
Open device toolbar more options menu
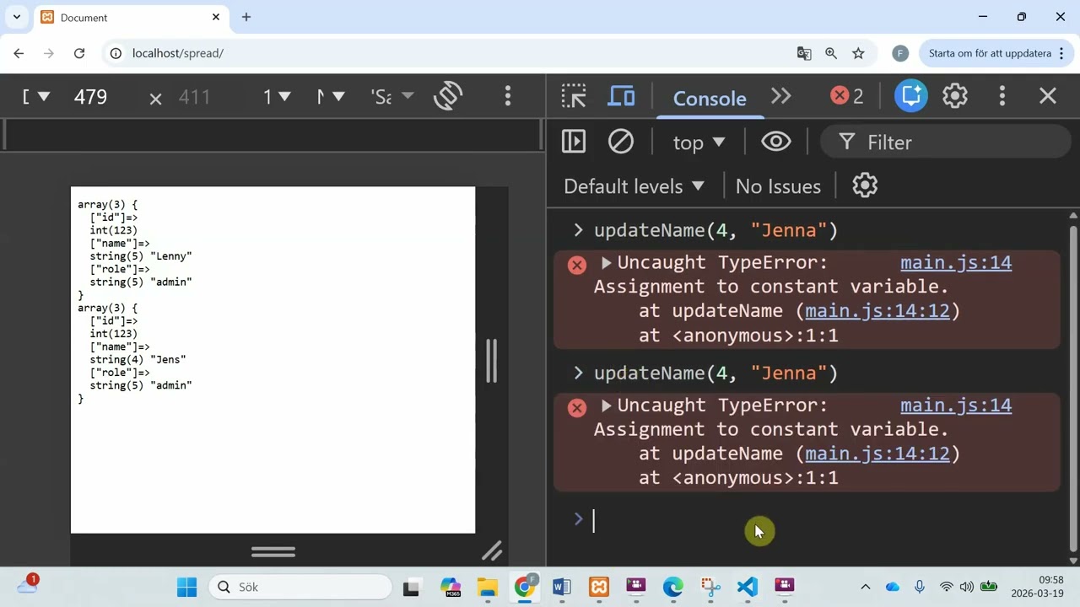(508, 96)
